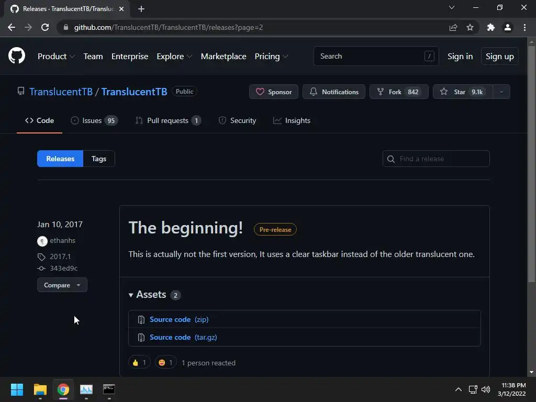
Task: Click the 2017.1 tag icon
Action: click(x=41, y=256)
